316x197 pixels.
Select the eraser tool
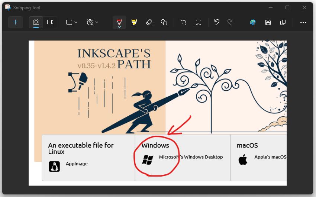149,22
